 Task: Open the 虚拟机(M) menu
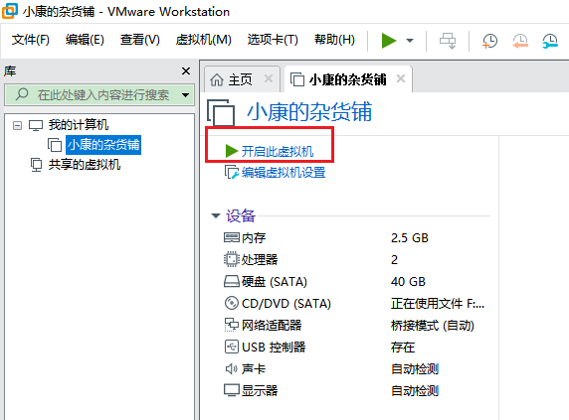203,40
